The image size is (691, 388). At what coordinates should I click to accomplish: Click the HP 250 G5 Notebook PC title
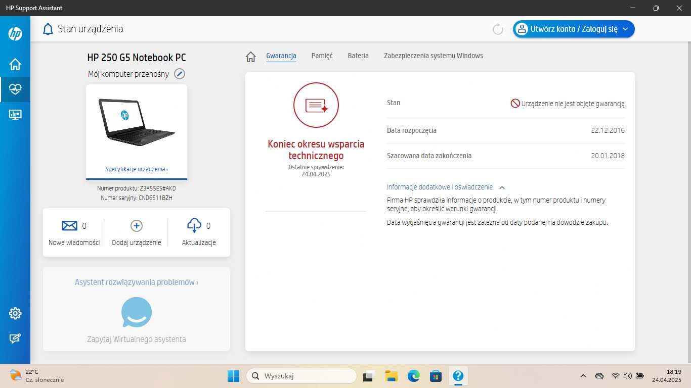click(137, 58)
